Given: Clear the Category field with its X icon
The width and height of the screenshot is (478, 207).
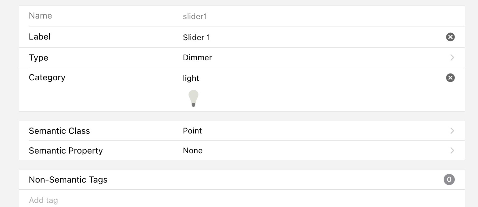Looking at the screenshot, I should (450, 78).
